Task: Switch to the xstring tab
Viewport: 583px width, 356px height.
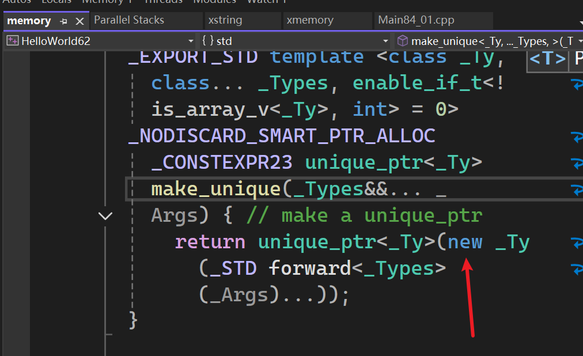Action: click(x=225, y=20)
